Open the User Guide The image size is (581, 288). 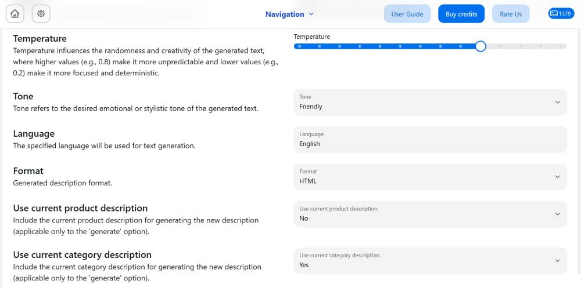point(407,14)
